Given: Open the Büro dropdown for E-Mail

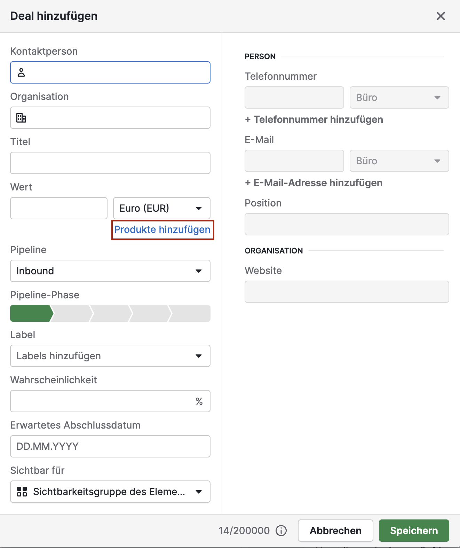Looking at the screenshot, I should pyautogui.click(x=399, y=161).
